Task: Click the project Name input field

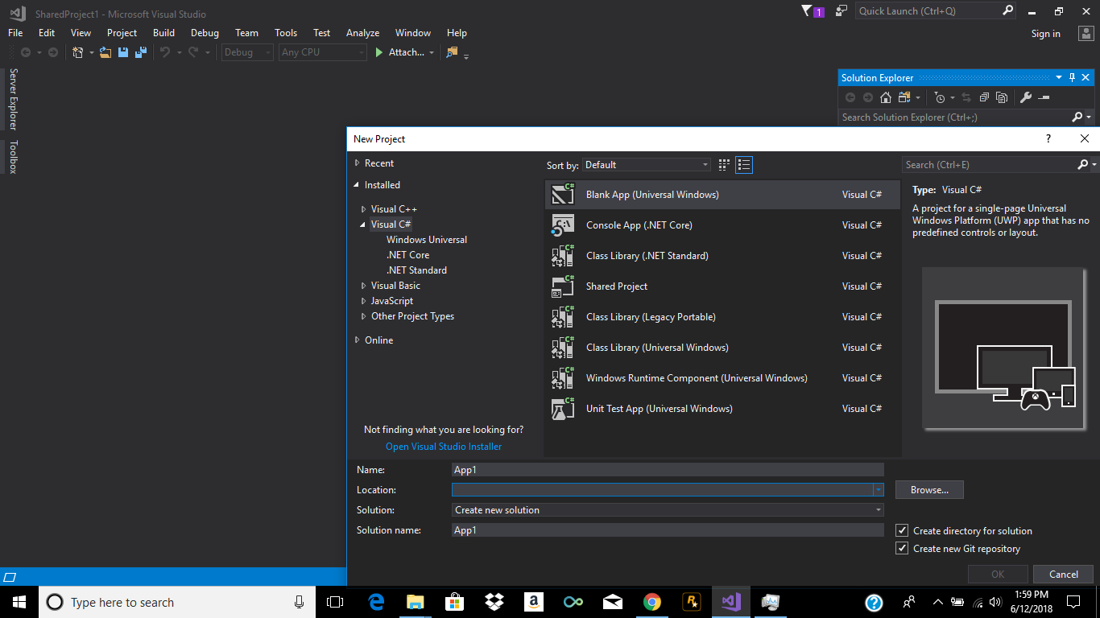Action: tap(668, 470)
